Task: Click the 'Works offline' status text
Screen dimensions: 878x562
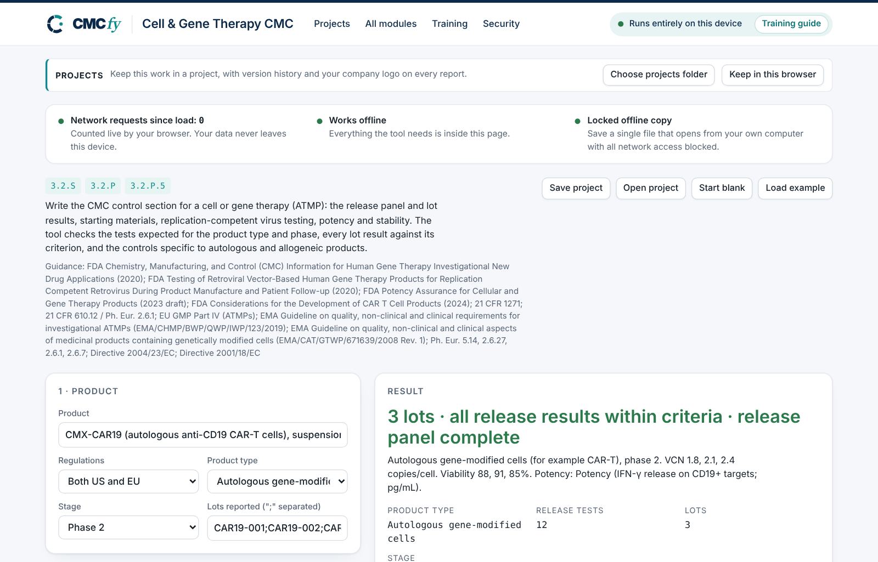Action: [358, 120]
